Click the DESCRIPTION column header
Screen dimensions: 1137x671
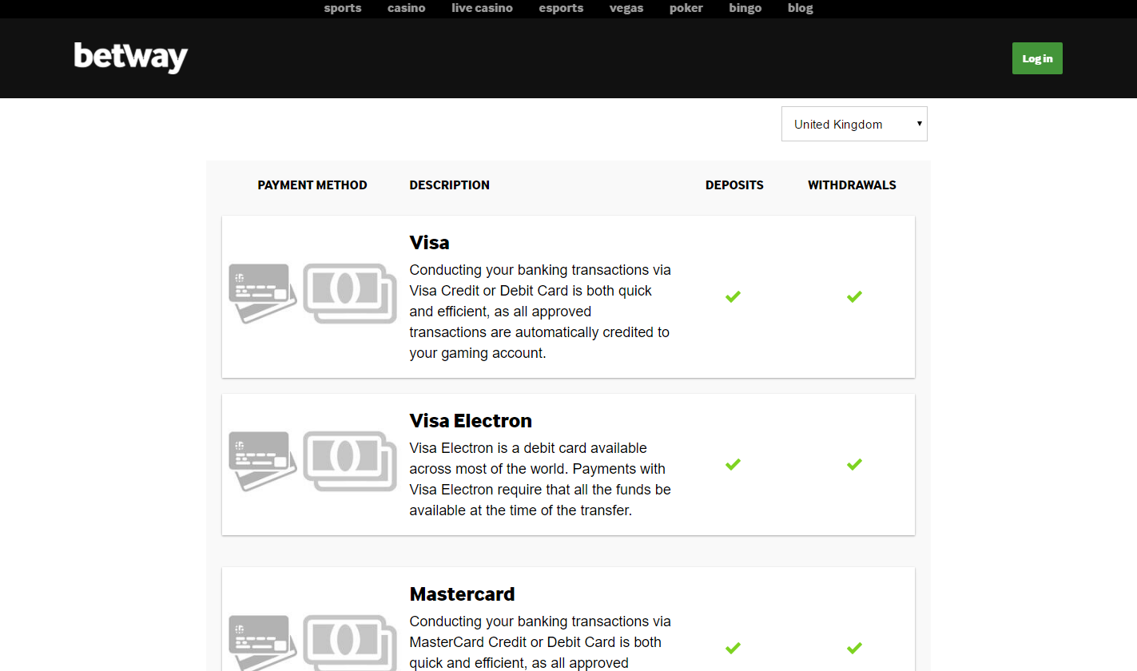tap(450, 185)
